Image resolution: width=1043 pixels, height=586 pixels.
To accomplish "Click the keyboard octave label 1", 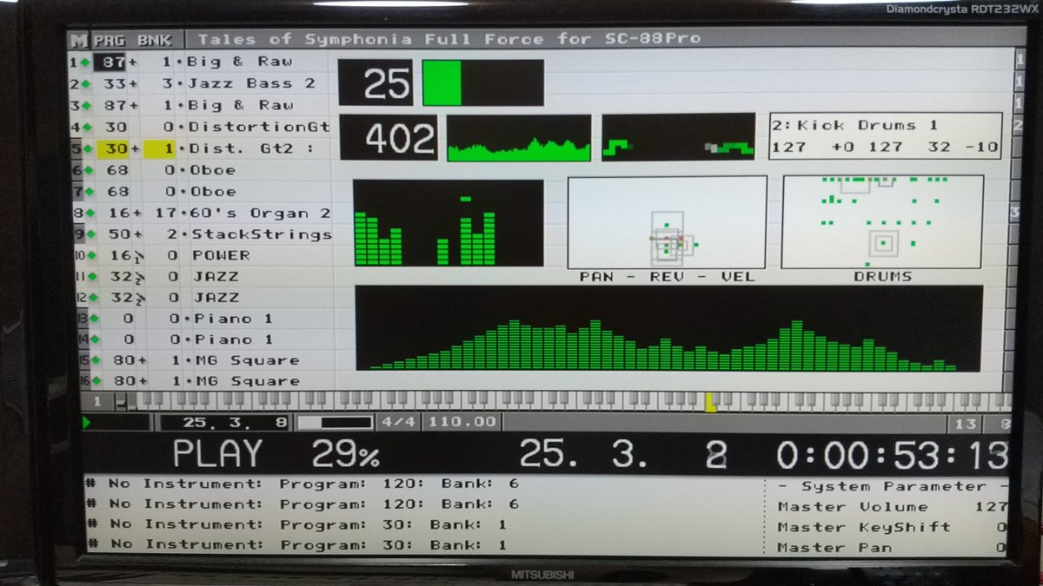I will (x=97, y=402).
